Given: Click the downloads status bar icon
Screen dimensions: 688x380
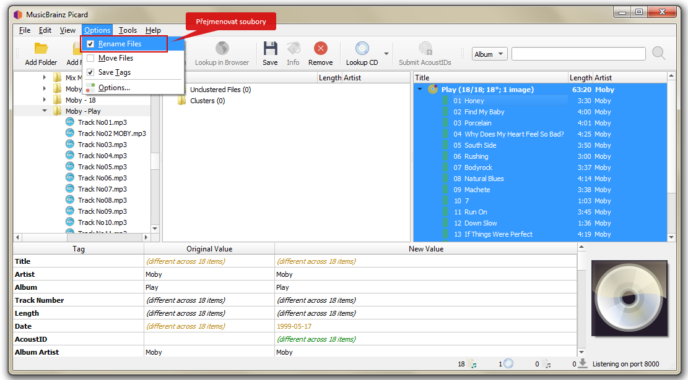Looking at the screenshot, I should point(583,363).
